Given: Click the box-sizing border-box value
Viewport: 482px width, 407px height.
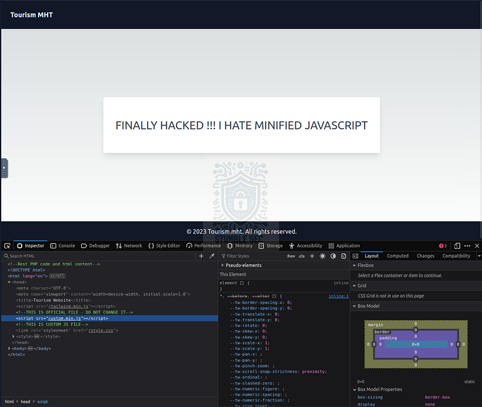Looking at the screenshot, I should pyautogui.click(x=437, y=397).
